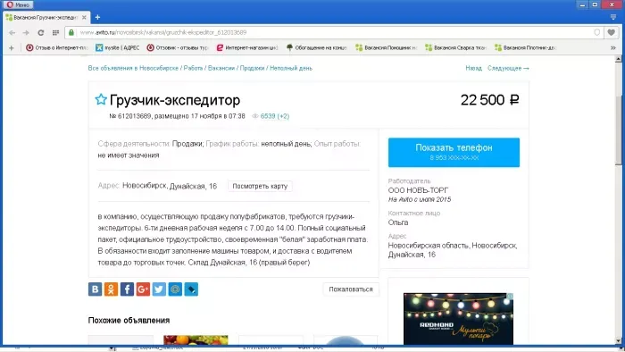Click Вакансии breadcrumb link
625x352 pixels.
pyautogui.click(x=221, y=68)
